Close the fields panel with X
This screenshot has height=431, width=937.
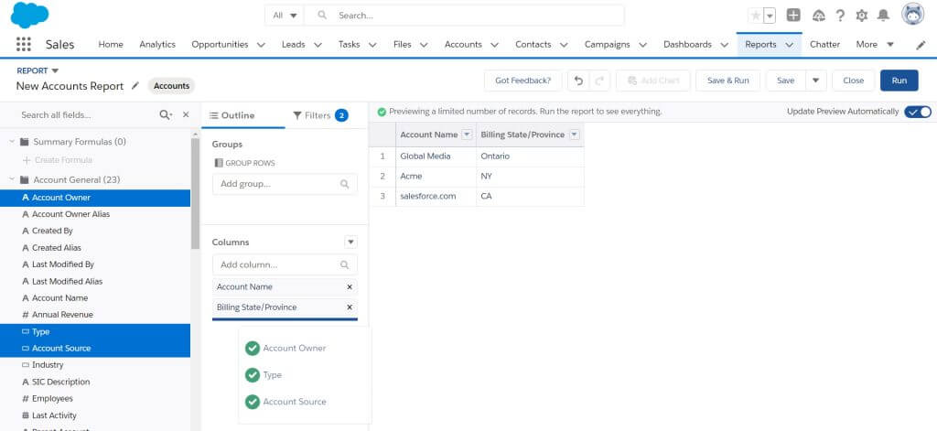(186, 114)
